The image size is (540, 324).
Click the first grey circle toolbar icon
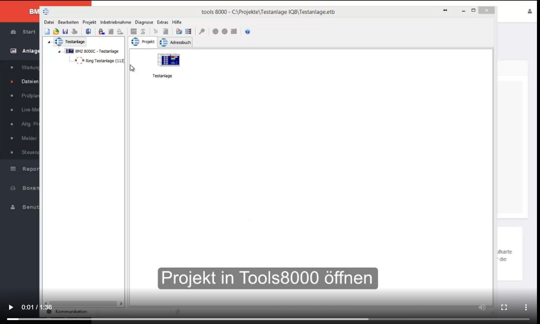[215, 31]
